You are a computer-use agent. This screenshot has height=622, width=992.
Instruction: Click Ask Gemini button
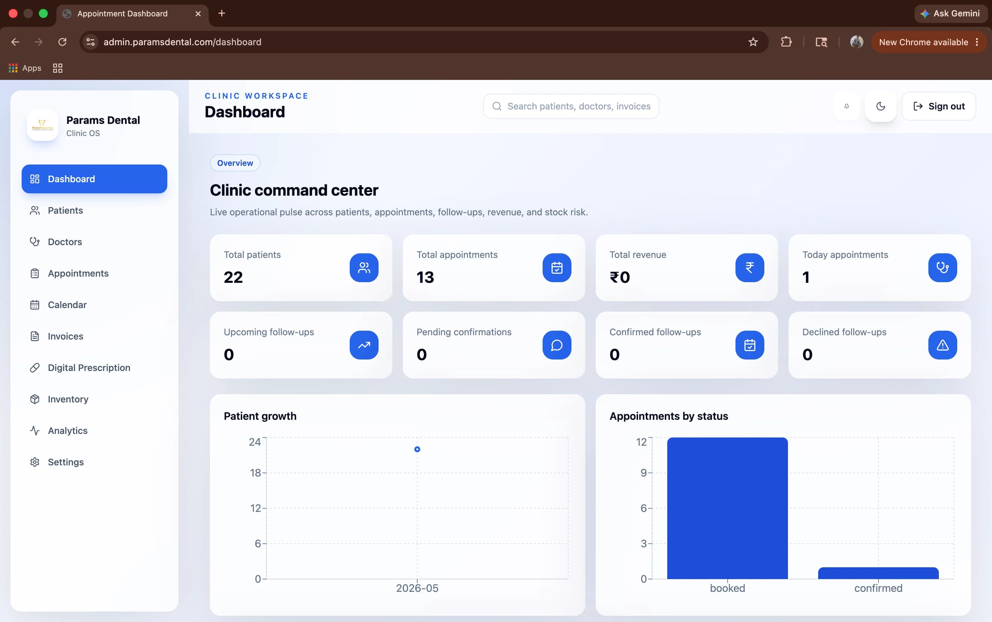click(x=950, y=13)
